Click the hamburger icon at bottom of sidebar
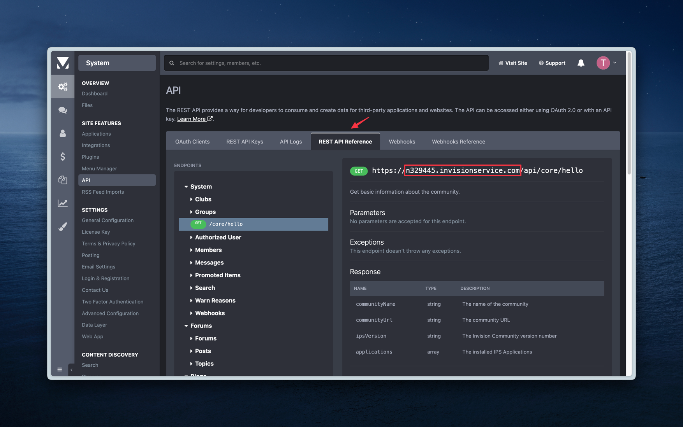The height and width of the screenshot is (427, 683). [60, 369]
